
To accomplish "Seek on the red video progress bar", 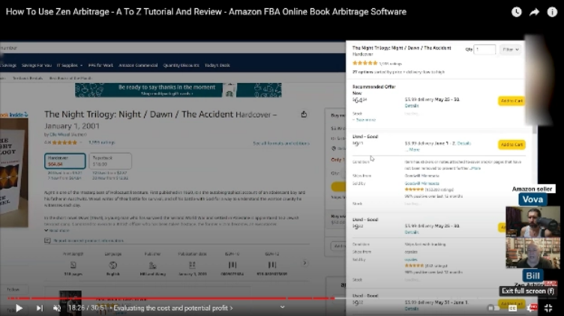I will pyautogui.click(x=171, y=298).
